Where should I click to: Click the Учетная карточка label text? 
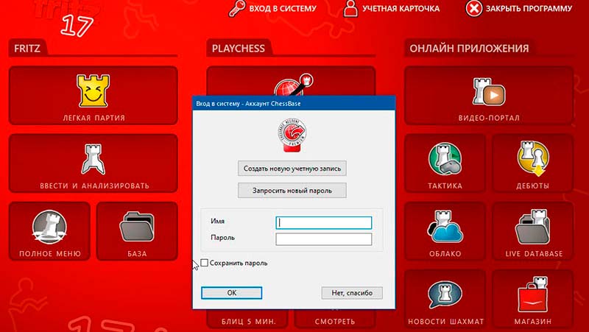[401, 9]
